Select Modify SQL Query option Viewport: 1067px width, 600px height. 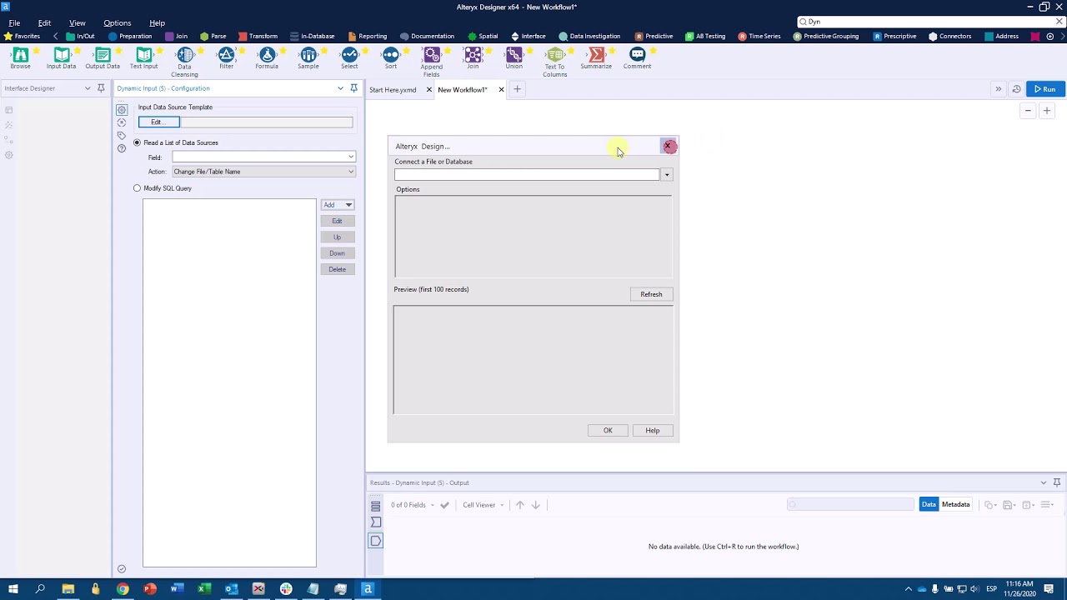pyautogui.click(x=137, y=188)
